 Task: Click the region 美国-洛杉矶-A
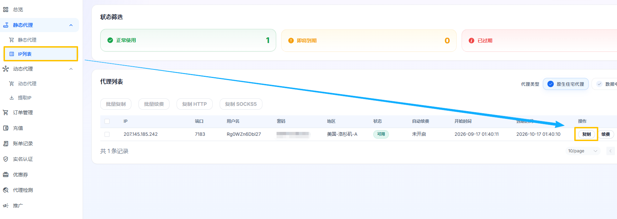342,134
